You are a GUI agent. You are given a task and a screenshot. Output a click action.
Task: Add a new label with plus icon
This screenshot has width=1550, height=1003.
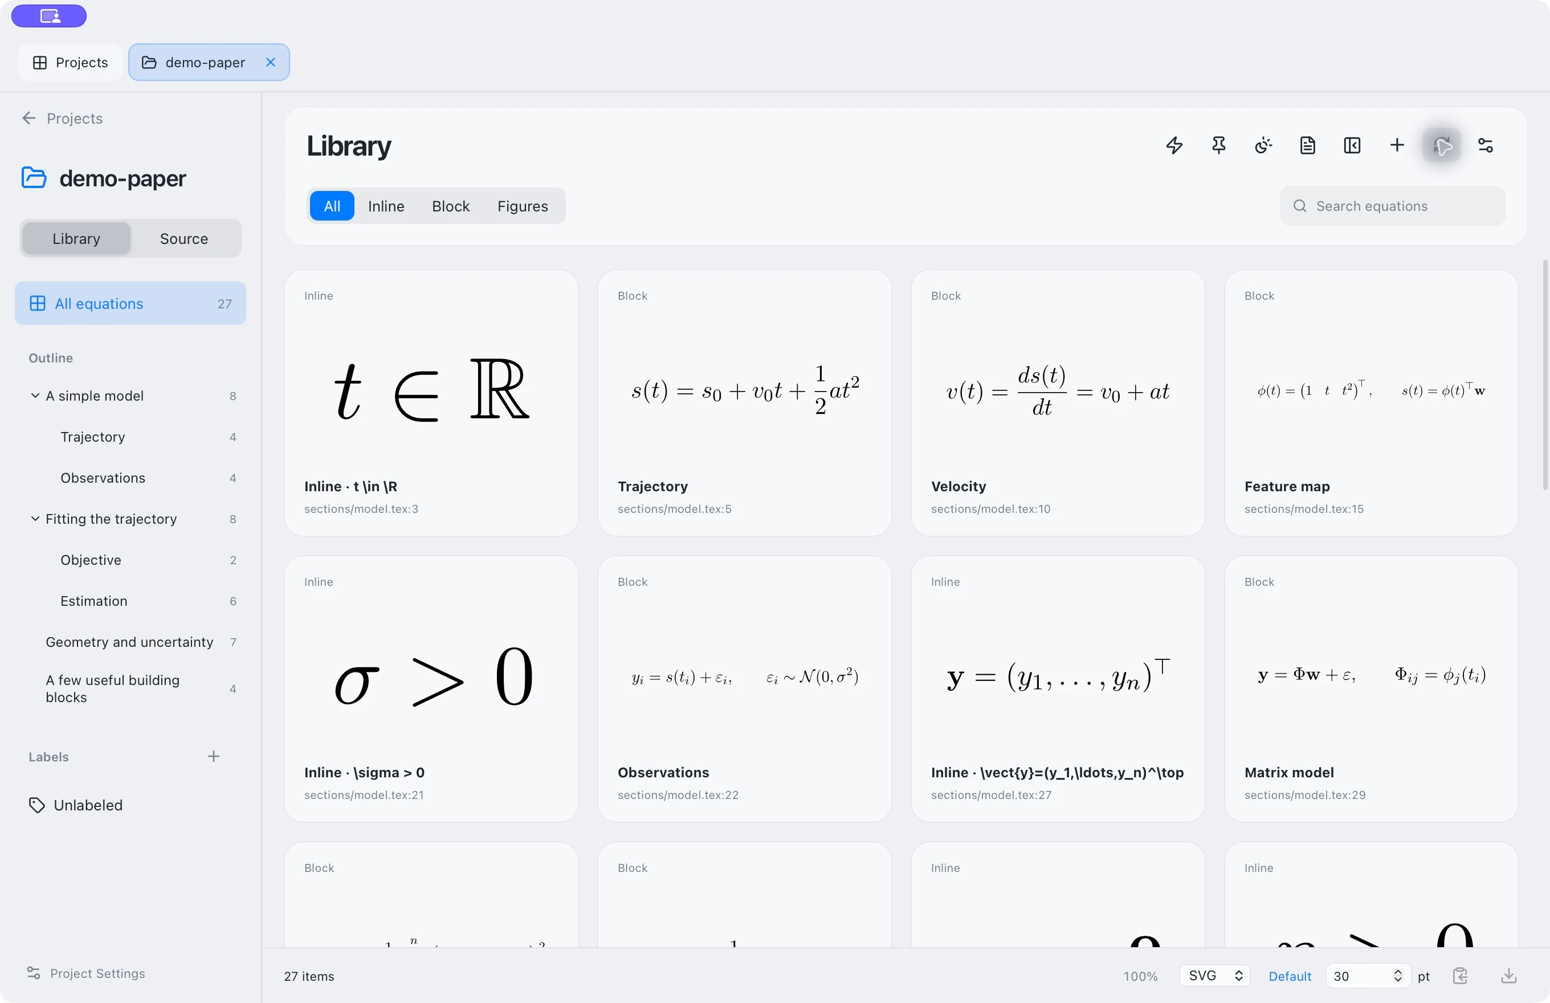[214, 756]
